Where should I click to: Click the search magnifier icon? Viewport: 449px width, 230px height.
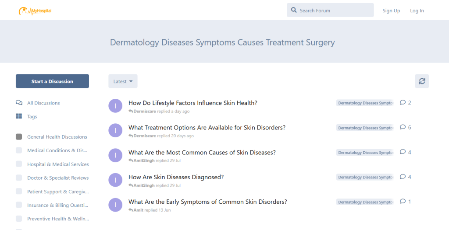pos(294,10)
